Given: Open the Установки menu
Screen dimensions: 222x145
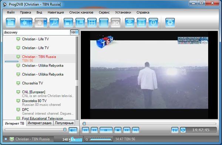Looking at the screenshot, I should tap(123, 13).
